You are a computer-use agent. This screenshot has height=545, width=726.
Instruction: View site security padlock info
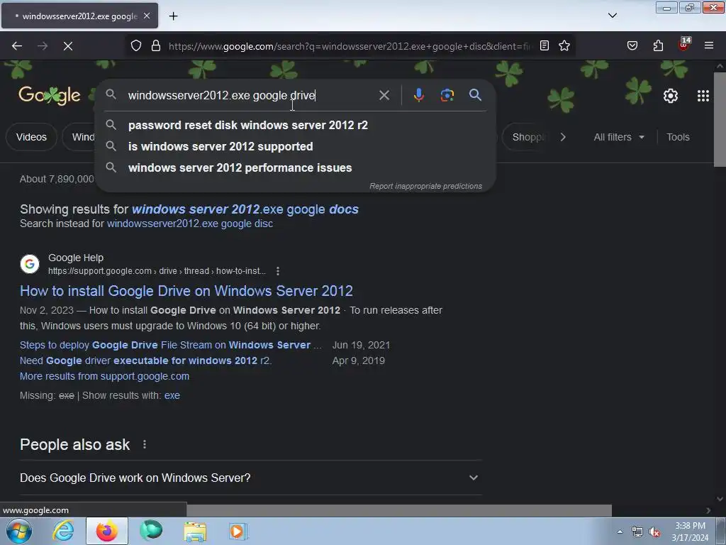[x=156, y=46]
